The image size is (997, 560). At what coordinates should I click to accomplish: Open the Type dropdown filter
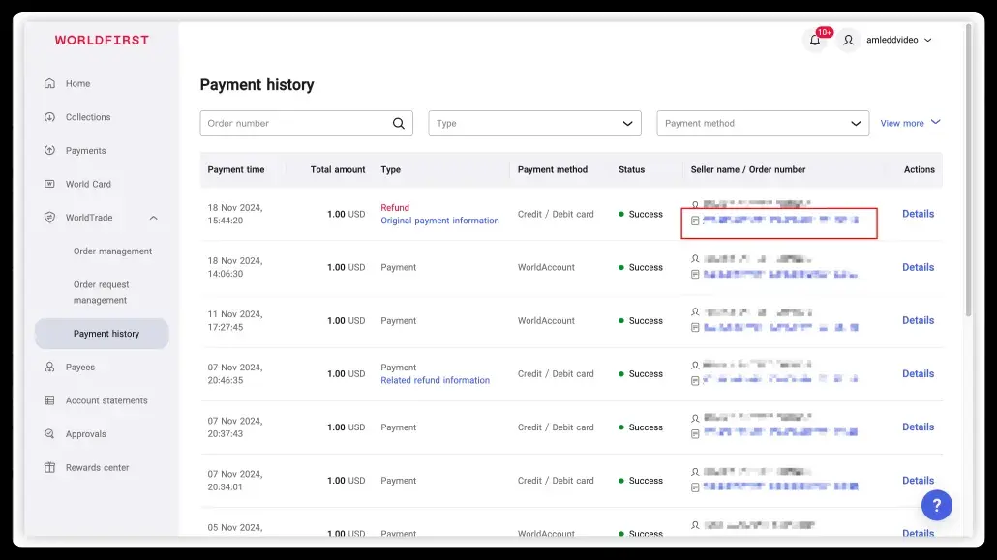pos(534,124)
